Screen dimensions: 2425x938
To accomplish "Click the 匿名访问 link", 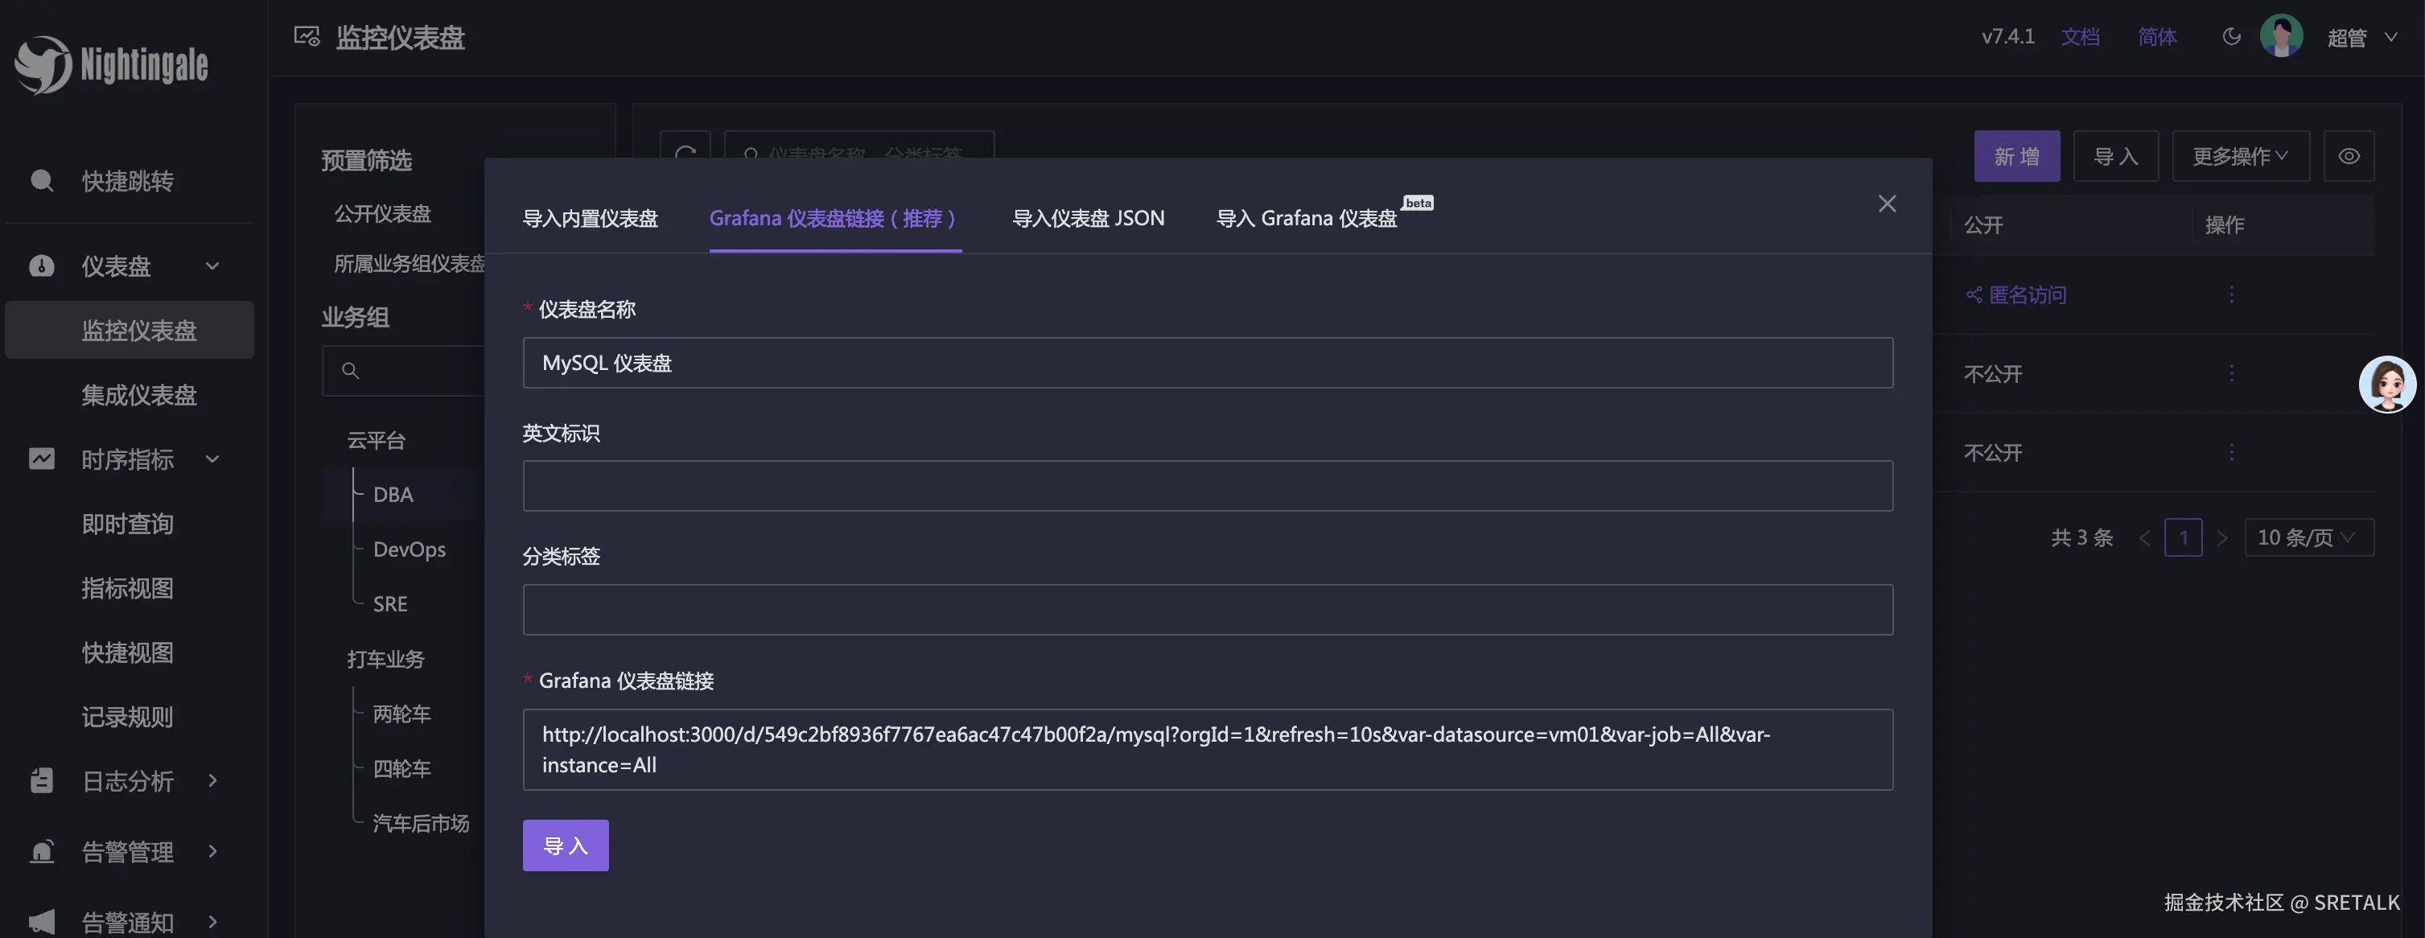I will (x=2028, y=295).
